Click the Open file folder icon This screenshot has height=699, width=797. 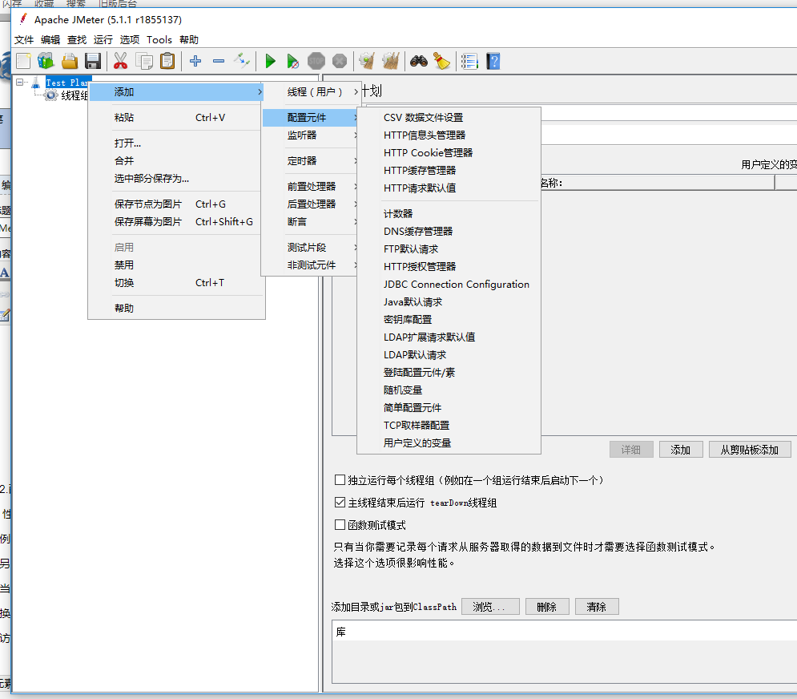[x=70, y=62]
